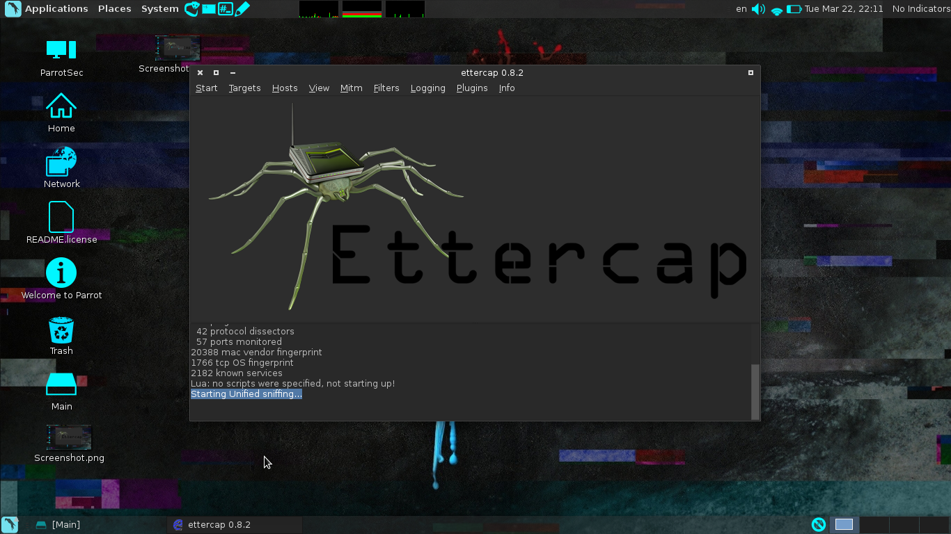
Task: Open the View menu in ettercap
Action: pos(319,88)
